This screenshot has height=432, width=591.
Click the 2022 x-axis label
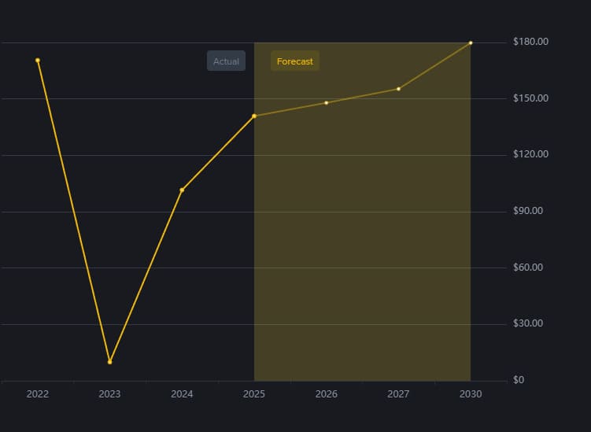pos(38,393)
